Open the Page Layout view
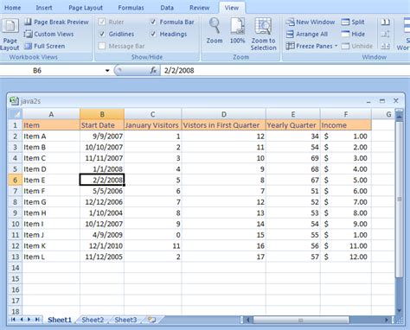The height and width of the screenshot is (330, 410). [10, 35]
